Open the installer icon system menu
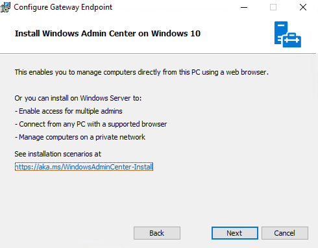Image resolution: width=318 pixels, height=248 pixels. click(5, 7)
